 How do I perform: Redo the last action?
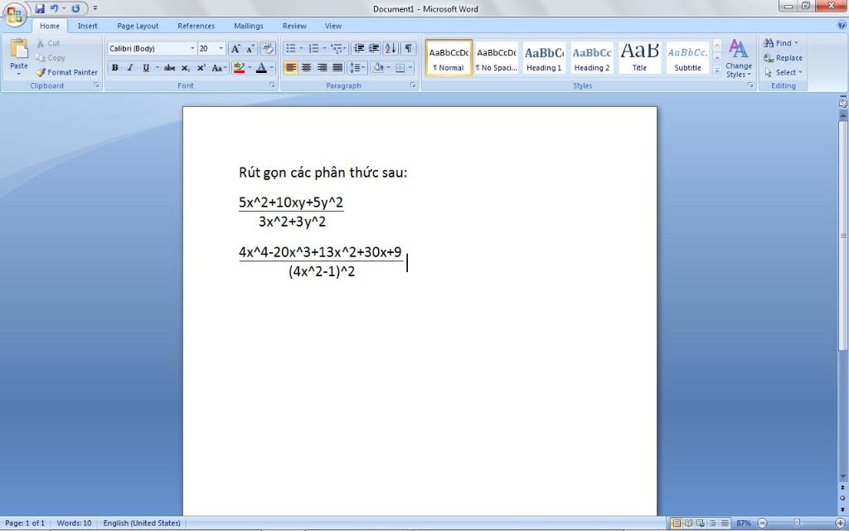(75, 8)
